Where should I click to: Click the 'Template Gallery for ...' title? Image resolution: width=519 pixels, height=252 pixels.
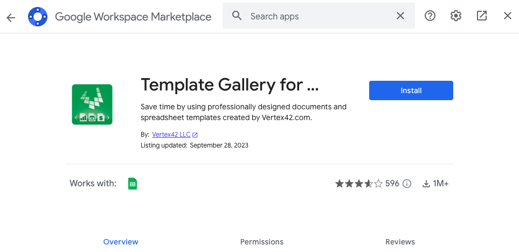tap(230, 85)
